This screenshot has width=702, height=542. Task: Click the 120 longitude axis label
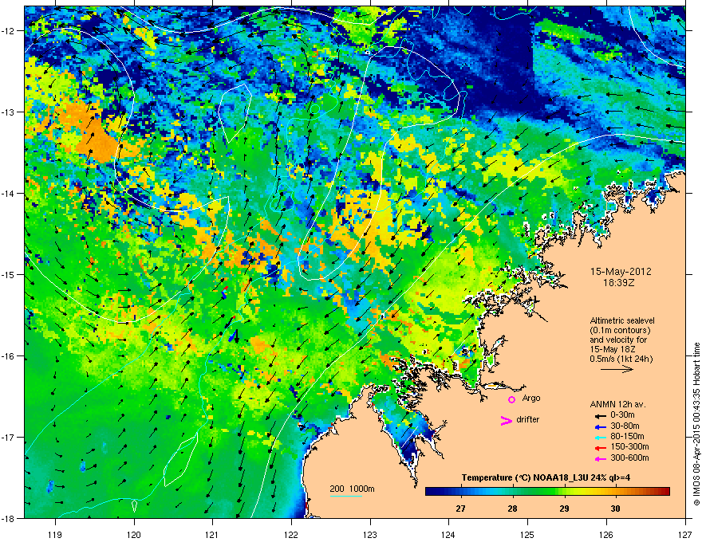[x=134, y=534]
